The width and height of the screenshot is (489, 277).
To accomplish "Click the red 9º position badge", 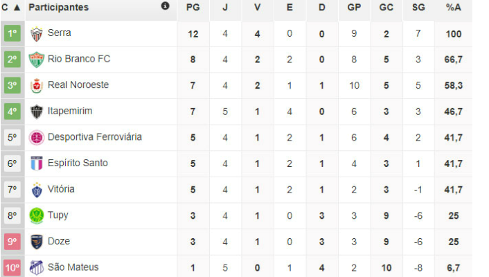I will 12,242.
